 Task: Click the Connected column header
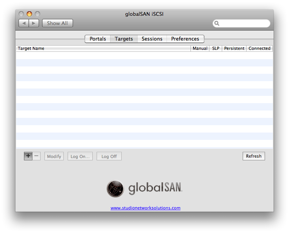[x=260, y=48]
